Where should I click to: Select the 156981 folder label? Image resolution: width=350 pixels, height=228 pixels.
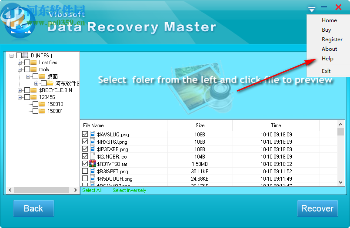[55, 111]
